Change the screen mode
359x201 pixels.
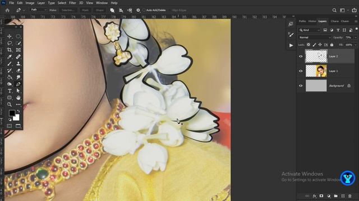(18, 126)
